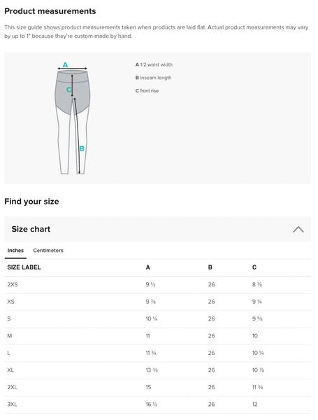Select the 2XS size row

(158, 285)
